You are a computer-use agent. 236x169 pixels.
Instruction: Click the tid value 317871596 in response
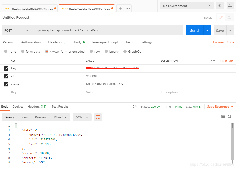coord(48,139)
